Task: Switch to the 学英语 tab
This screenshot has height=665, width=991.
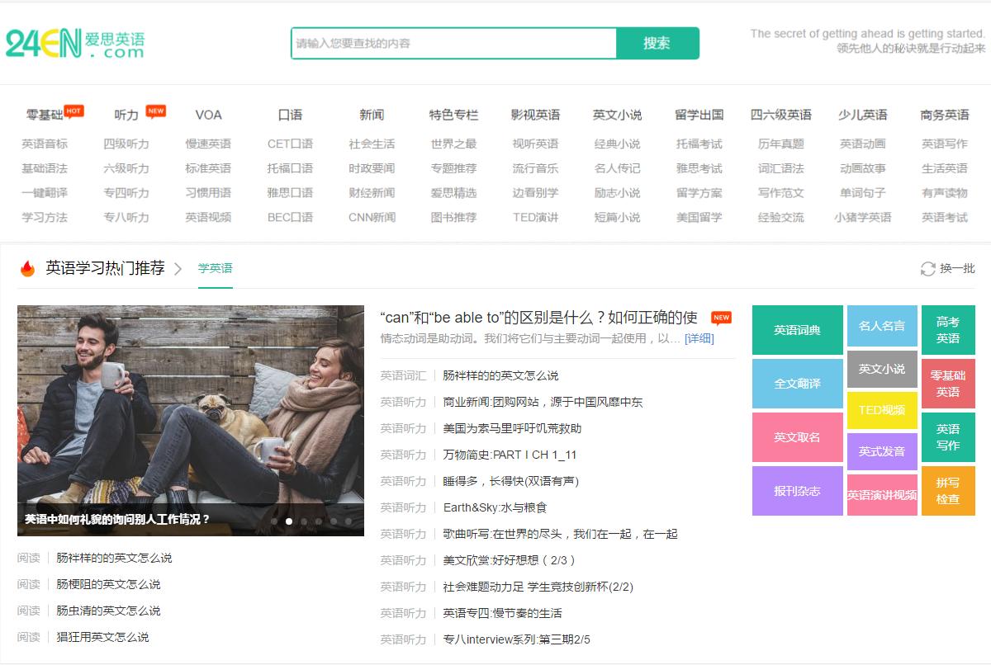Action: 215,268
